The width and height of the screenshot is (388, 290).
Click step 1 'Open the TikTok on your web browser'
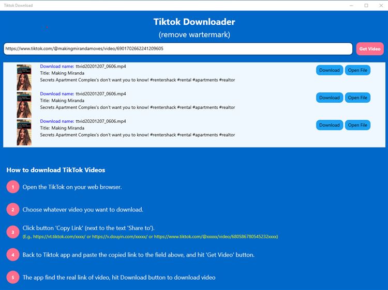click(72, 187)
